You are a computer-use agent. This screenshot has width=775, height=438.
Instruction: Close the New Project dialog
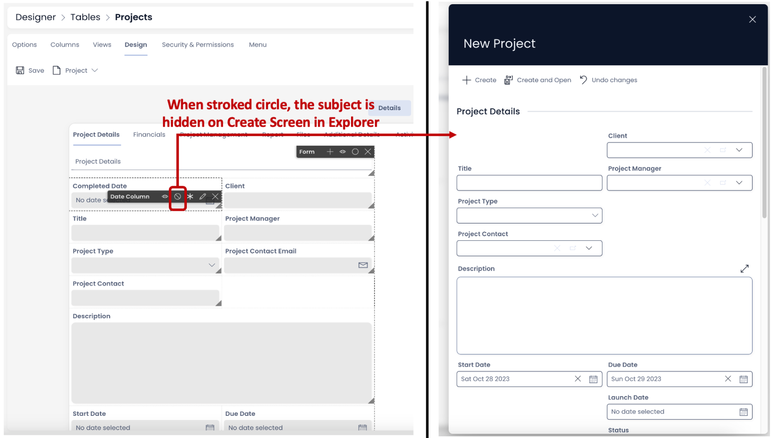click(x=752, y=19)
